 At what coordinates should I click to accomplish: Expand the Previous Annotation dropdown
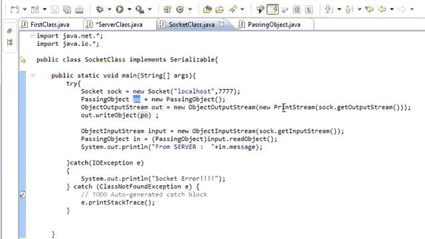click(x=359, y=9)
